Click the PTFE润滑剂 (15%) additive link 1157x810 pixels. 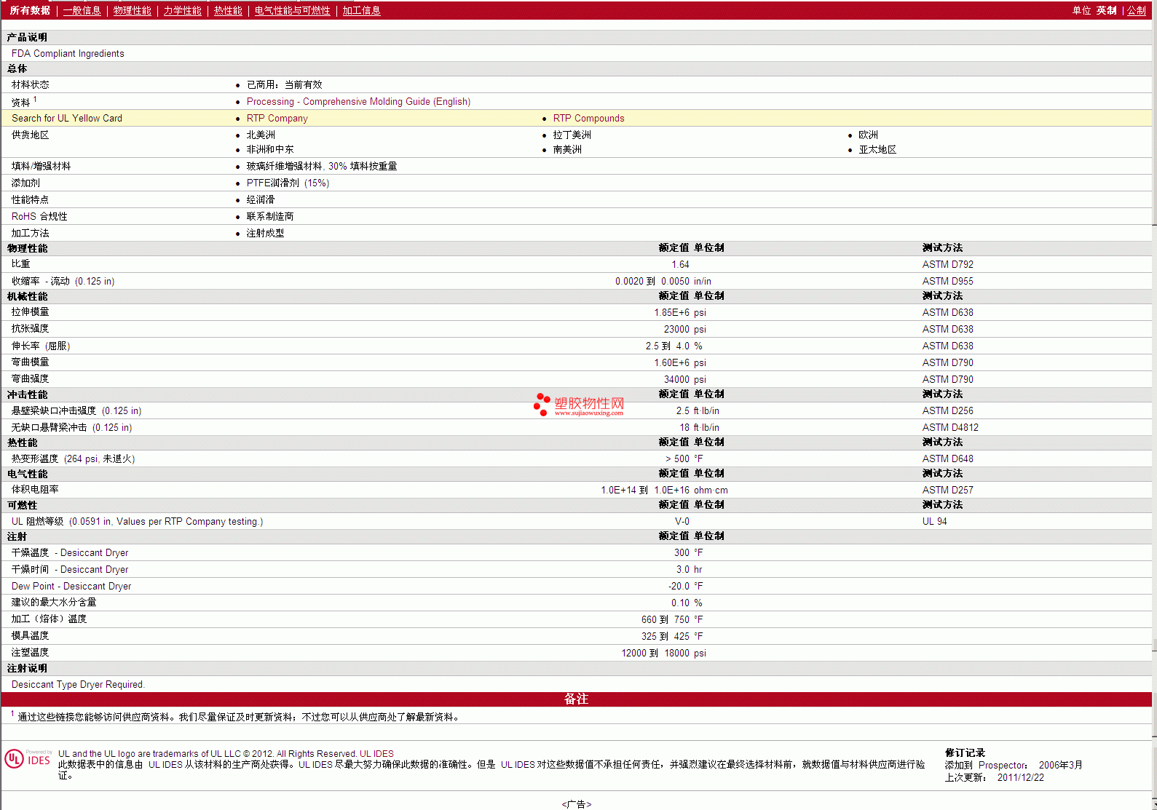coord(288,183)
